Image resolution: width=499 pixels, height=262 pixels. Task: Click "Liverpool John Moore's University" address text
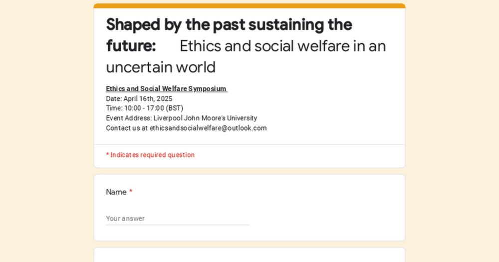205,118
